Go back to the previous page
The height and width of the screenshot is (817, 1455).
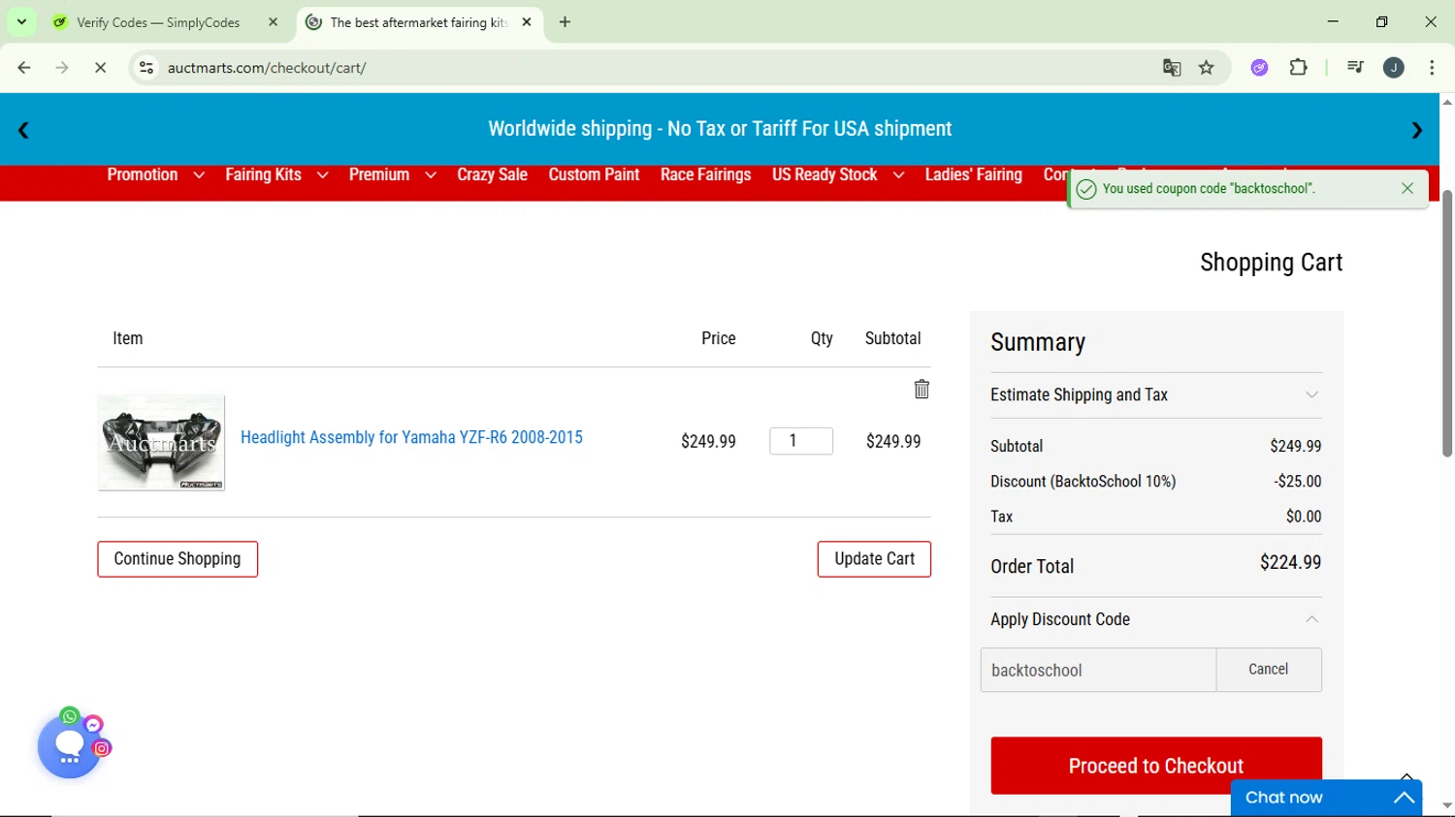tap(24, 68)
